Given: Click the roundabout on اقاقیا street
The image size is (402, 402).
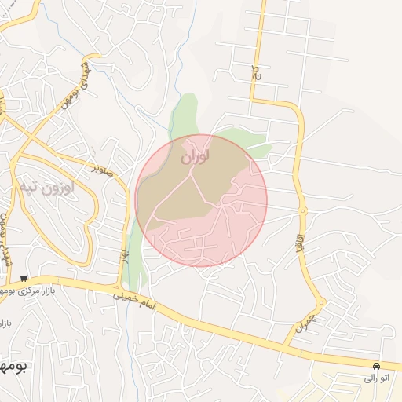Looking at the screenshot, I should click(302, 210).
